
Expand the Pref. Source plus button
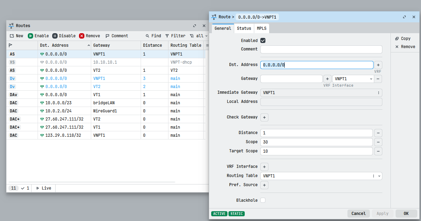point(264,185)
